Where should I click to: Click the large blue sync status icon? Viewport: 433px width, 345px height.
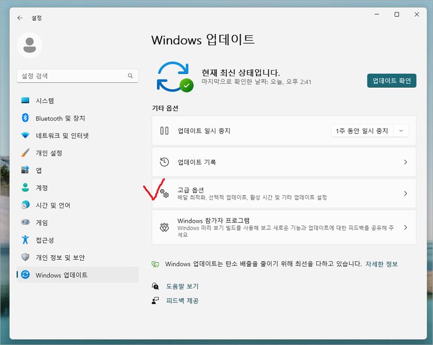pos(174,76)
